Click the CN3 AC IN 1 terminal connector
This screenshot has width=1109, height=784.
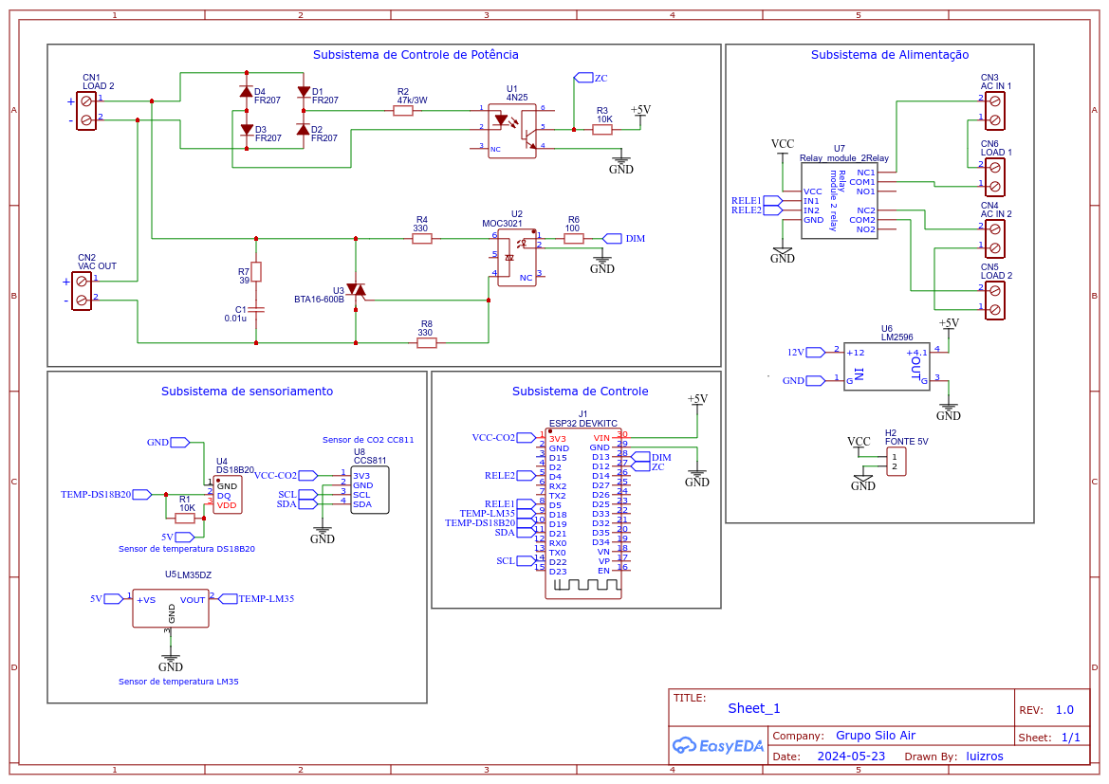tap(994, 109)
